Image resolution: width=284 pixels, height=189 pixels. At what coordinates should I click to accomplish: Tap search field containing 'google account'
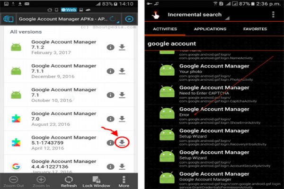pos(214,43)
